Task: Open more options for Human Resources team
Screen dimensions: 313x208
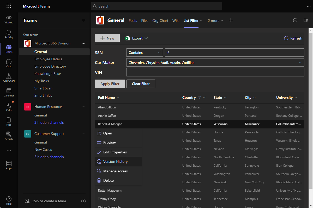Action: 83,107
